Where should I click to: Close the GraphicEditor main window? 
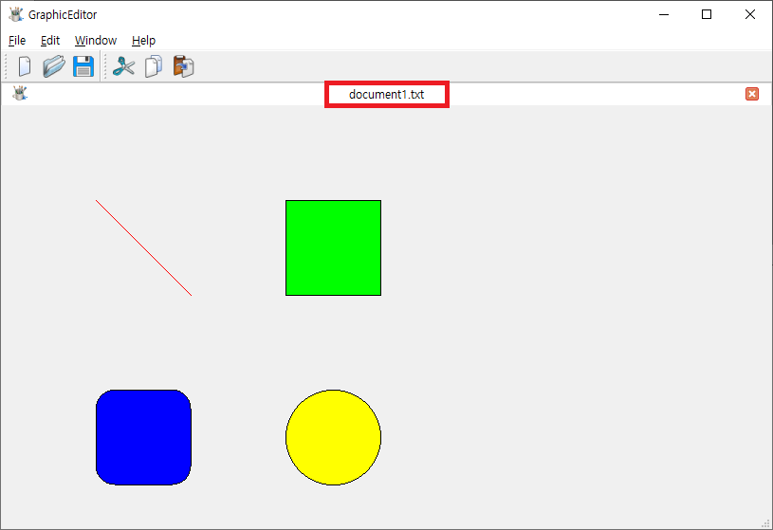[750, 14]
